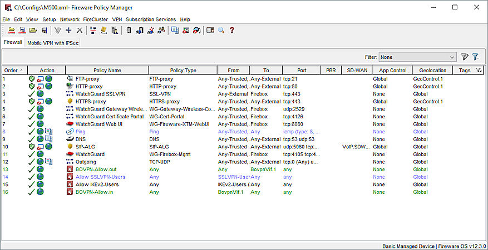Click the Delete Policy X icon
Image resolution: width=488 pixels, height=250 pixels.
pyautogui.click(x=80, y=31)
